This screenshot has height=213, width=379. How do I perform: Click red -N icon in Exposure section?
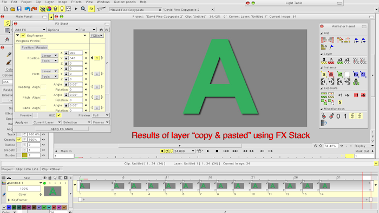coord(363,95)
